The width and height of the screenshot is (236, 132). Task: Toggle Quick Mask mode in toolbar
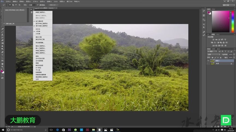tap(2, 75)
